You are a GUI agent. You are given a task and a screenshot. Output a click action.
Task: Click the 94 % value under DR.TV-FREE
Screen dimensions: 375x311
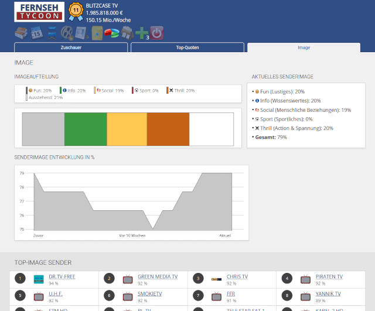(x=53, y=283)
